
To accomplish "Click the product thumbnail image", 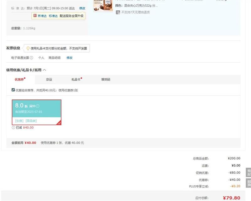I will (x=103, y=6).
